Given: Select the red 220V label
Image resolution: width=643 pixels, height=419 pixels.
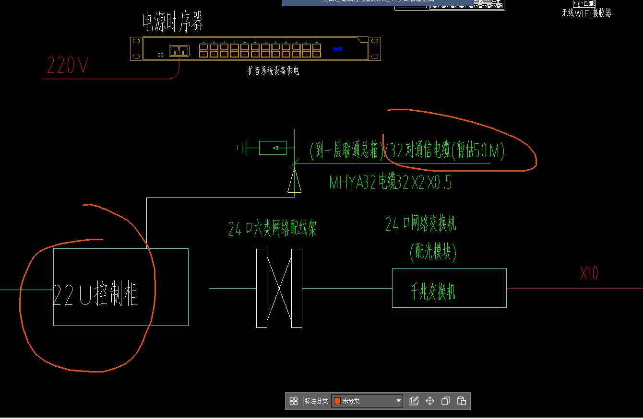Looking at the screenshot, I should 68,65.
